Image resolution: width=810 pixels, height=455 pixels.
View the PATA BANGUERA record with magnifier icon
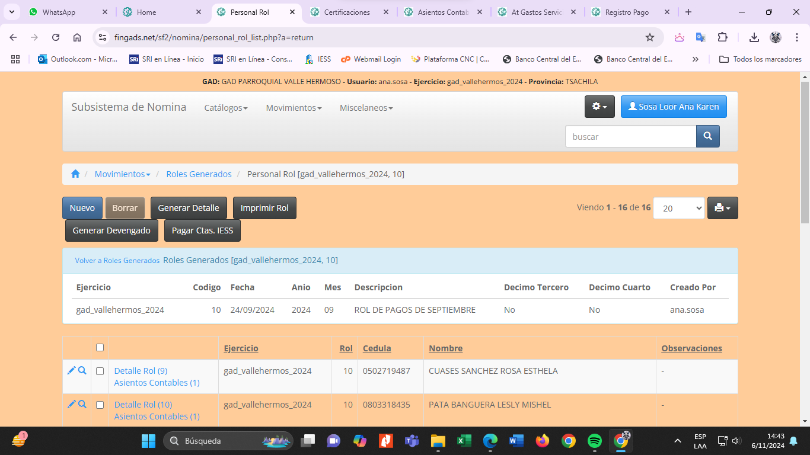(82, 404)
